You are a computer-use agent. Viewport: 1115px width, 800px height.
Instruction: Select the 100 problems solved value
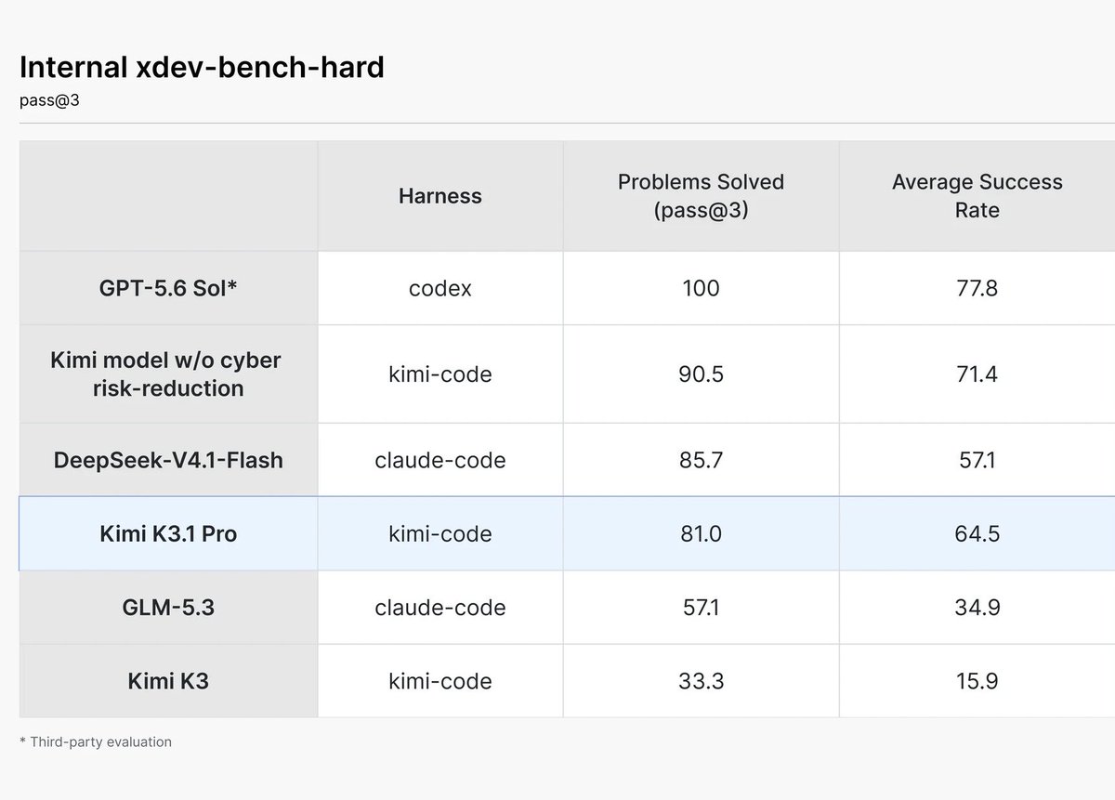tap(701, 288)
